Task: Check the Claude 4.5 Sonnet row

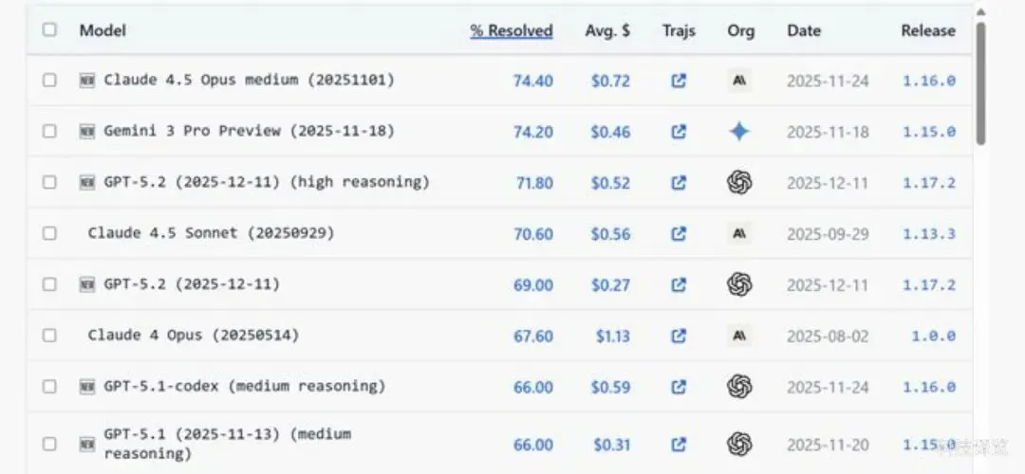Action: pyautogui.click(x=49, y=233)
